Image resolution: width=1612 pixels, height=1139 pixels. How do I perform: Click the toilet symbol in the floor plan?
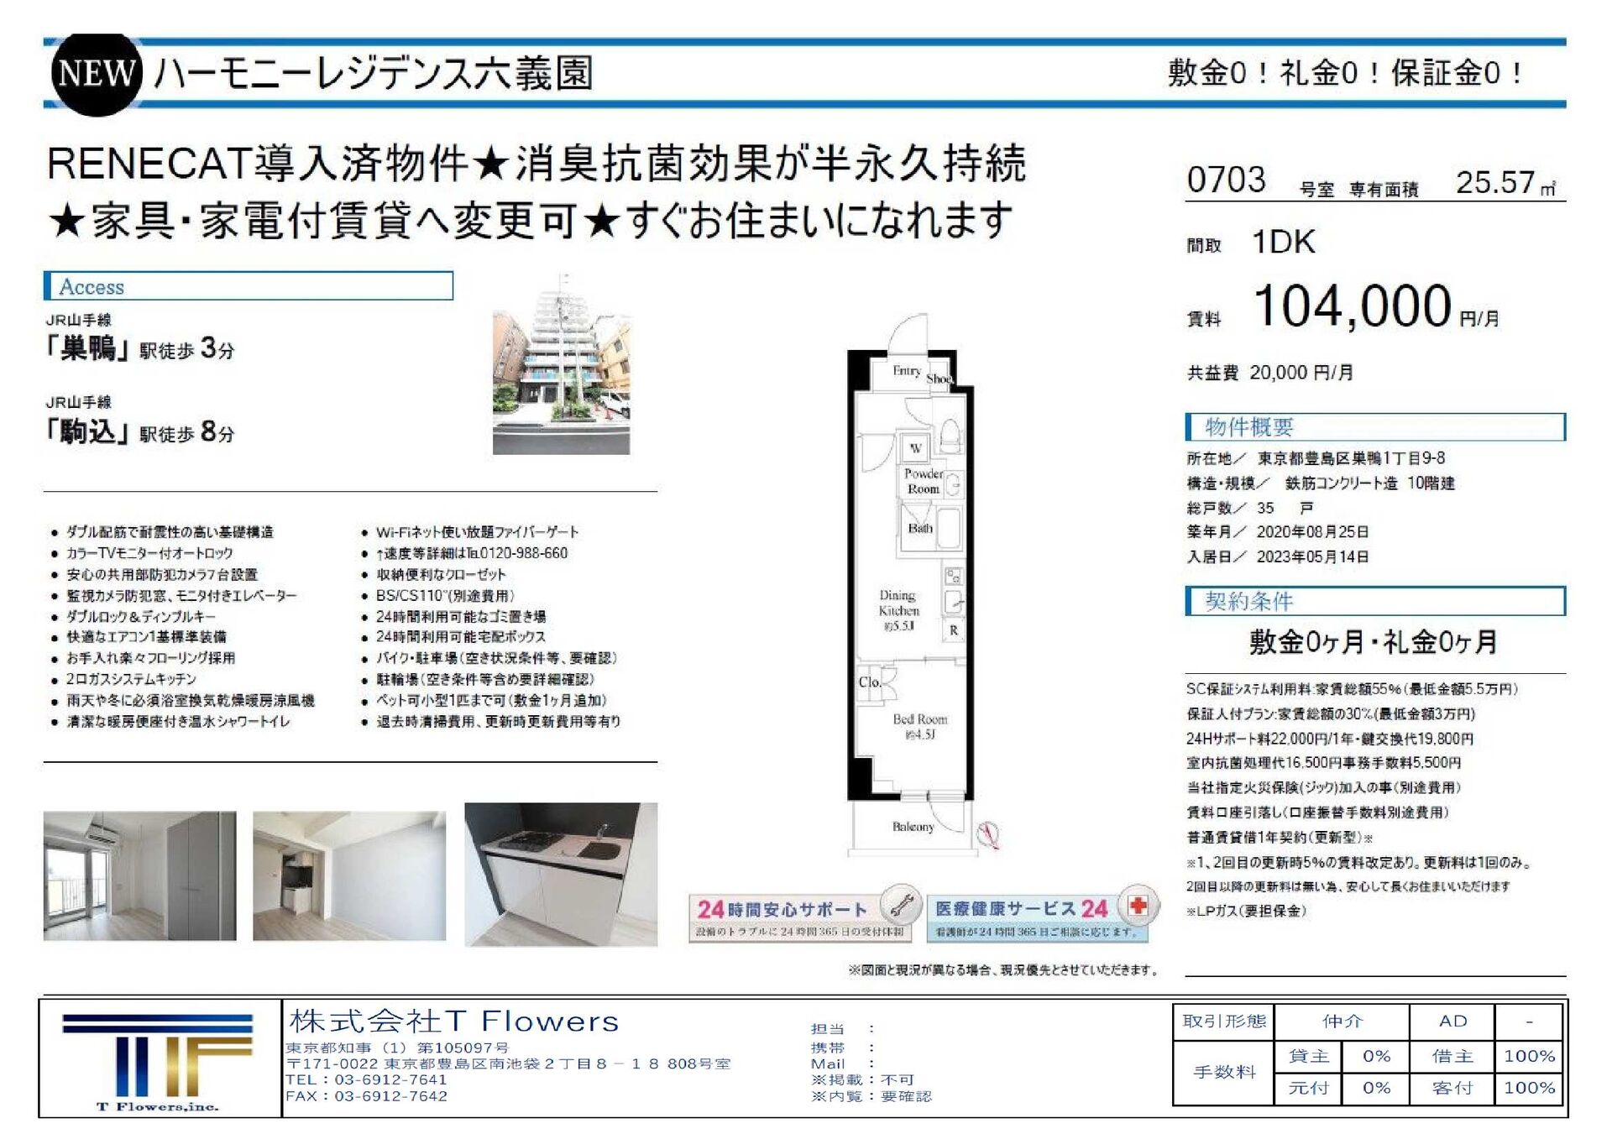click(x=950, y=435)
